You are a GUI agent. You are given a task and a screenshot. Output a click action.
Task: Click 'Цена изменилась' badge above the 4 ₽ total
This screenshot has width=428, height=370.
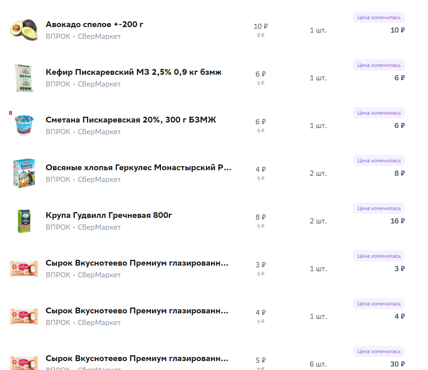(x=379, y=304)
